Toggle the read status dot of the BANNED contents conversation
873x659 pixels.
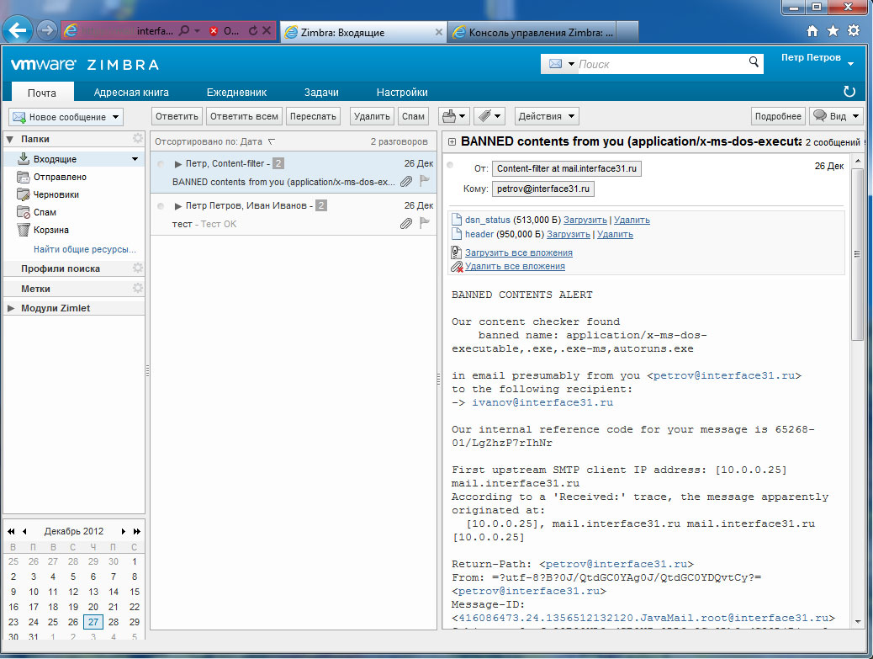(161, 164)
